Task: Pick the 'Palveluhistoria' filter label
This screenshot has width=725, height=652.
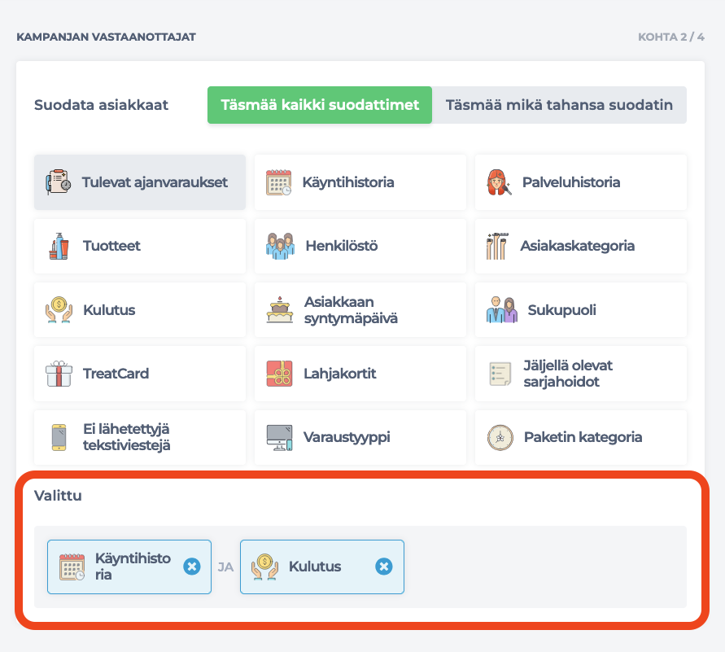Action: pos(571,182)
